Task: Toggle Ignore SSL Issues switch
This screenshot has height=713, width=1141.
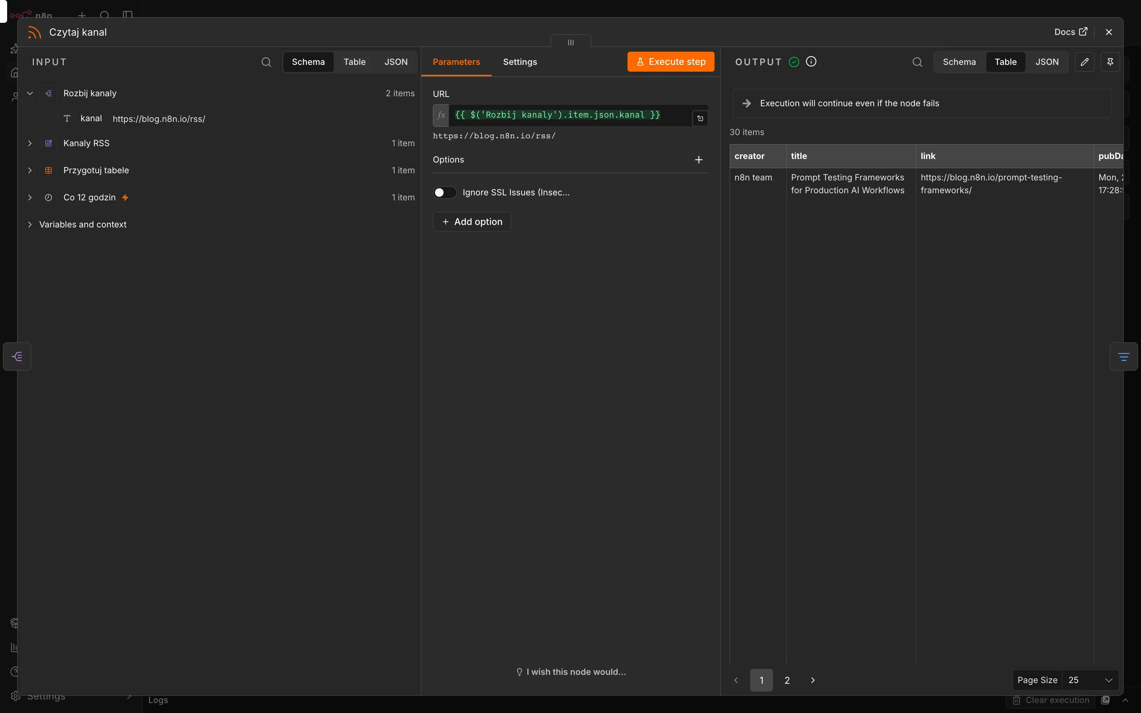Action: click(x=445, y=193)
